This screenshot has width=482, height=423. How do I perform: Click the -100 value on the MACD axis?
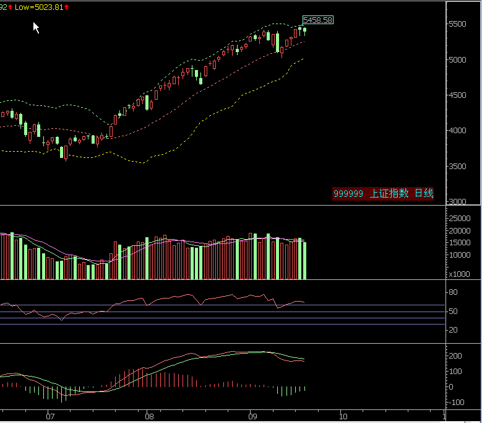(456, 403)
